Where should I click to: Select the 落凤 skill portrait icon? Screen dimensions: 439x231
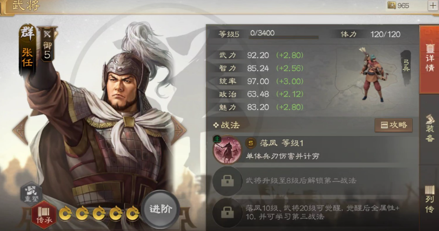point(227,150)
